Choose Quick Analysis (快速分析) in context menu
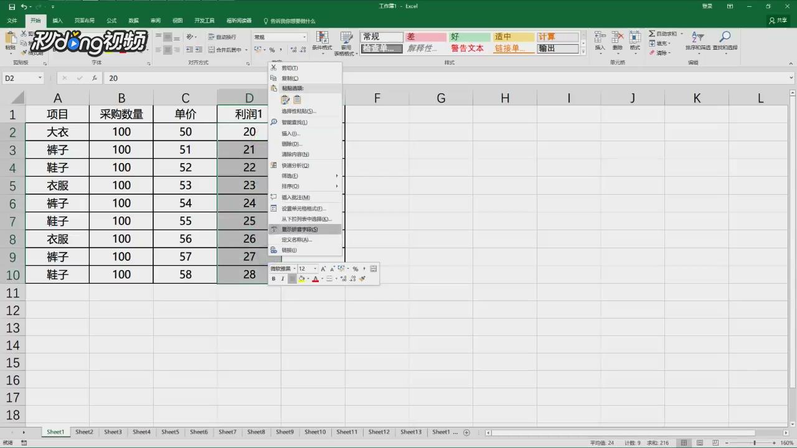Image resolution: width=797 pixels, height=448 pixels. tap(305, 166)
